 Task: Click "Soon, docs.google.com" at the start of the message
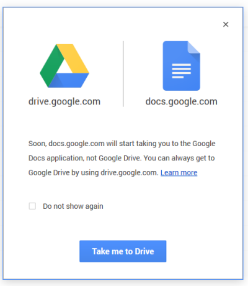point(66,144)
